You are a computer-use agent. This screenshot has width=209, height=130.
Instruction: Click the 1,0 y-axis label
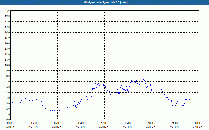(8, 114)
